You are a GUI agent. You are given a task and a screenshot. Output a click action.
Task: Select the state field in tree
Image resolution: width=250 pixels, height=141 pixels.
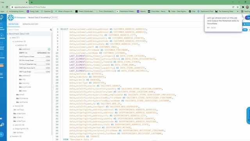(23, 91)
